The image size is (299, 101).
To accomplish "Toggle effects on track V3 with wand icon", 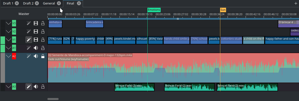I will tap(29, 23).
